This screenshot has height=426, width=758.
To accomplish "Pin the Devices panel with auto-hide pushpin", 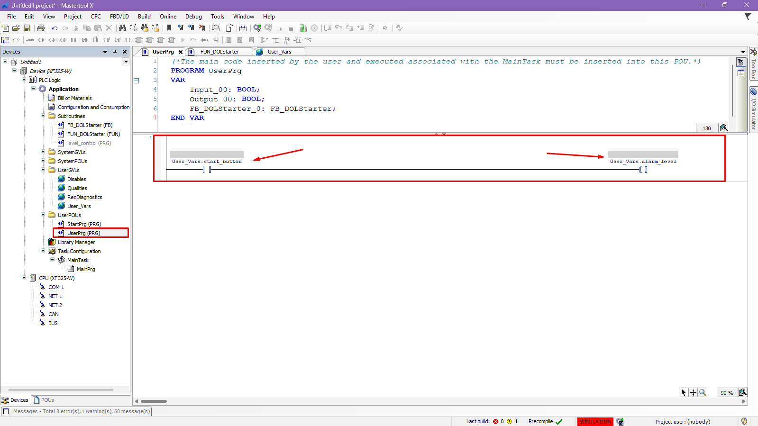I will click(115, 52).
